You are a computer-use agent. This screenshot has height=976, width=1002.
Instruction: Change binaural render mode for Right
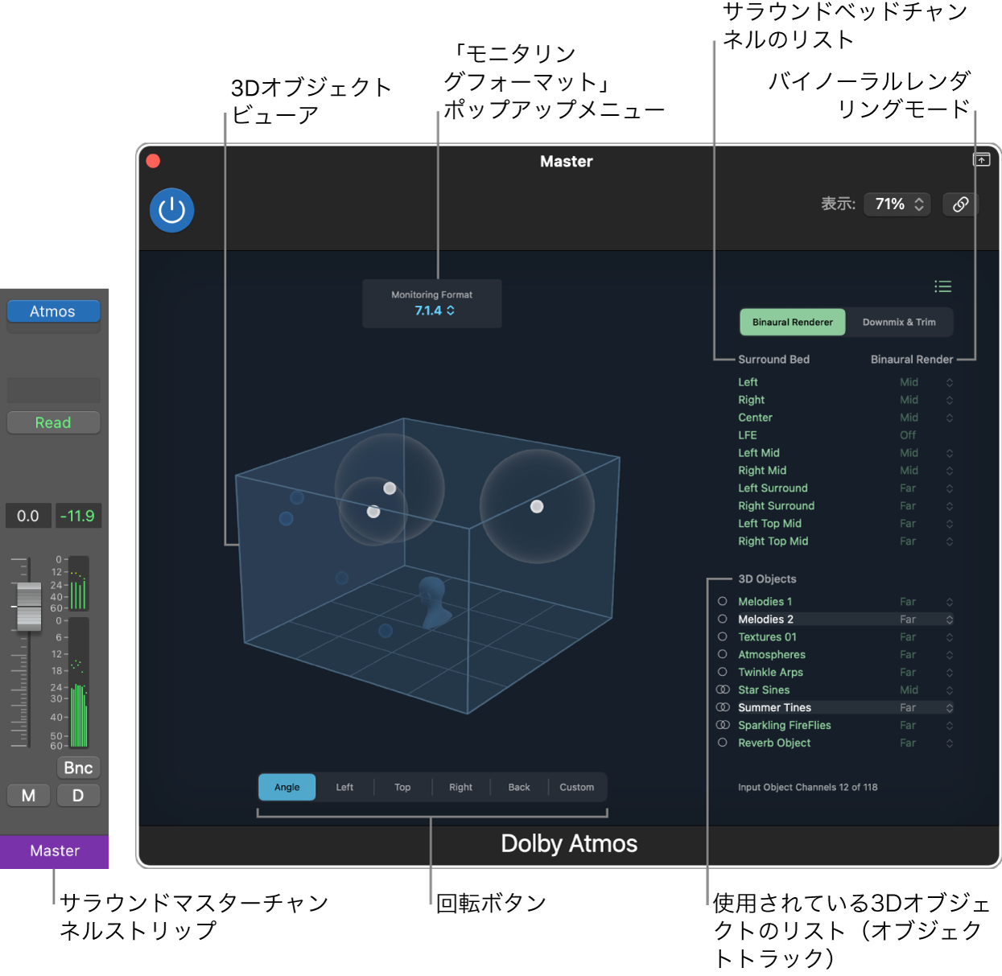pos(926,400)
